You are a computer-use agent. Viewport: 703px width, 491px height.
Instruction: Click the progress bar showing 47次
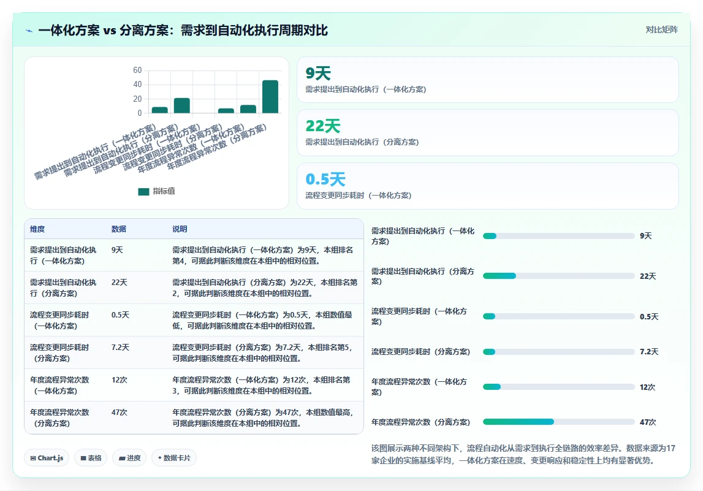click(x=558, y=422)
